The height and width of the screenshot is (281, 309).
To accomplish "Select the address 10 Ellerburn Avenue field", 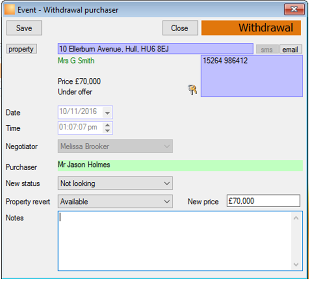I will (x=156, y=48).
